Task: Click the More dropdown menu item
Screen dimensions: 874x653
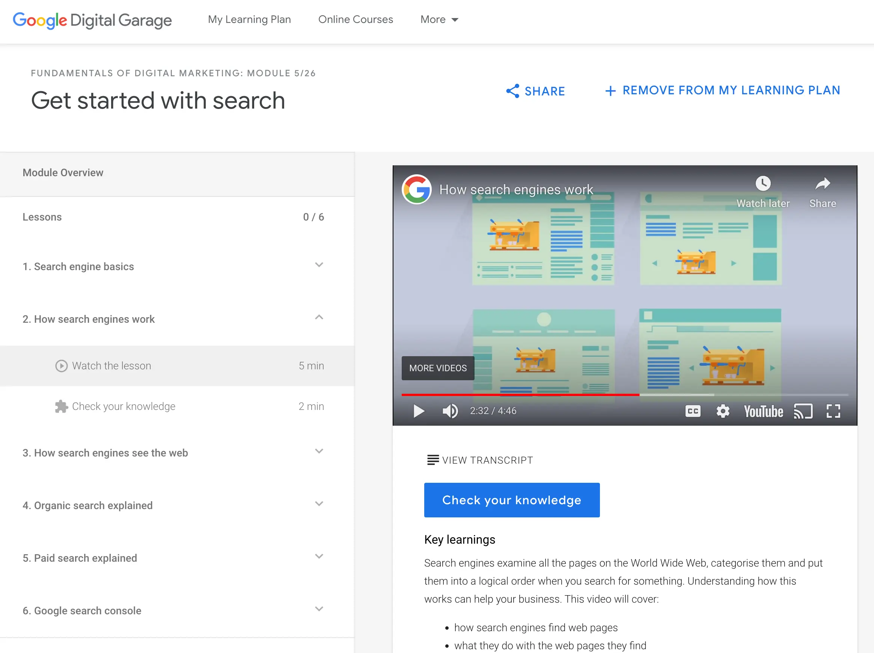Action: [x=439, y=19]
